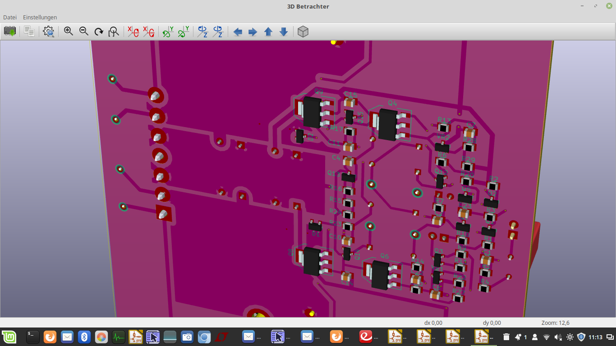Reload the board with the green arrow icon
This screenshot has height=346, width=616.
coord(10,32)
